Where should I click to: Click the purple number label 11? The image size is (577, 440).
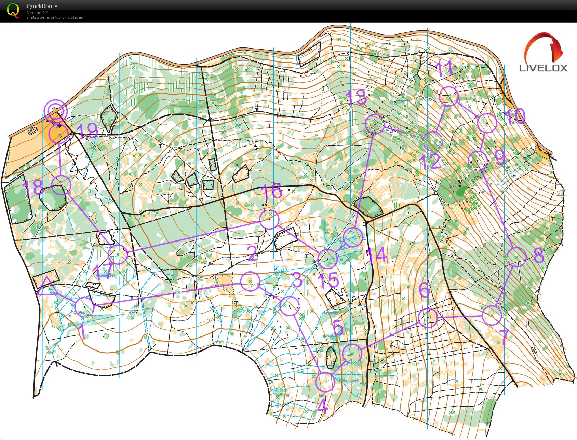coord(445,69)
